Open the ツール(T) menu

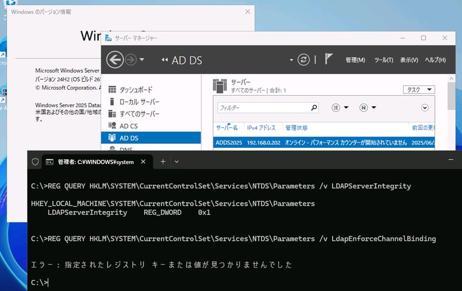[x=384, y=60]
